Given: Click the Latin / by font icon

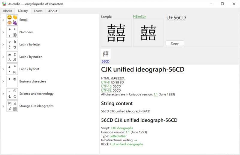Looking at the screenshot, I should pos(12,69).
